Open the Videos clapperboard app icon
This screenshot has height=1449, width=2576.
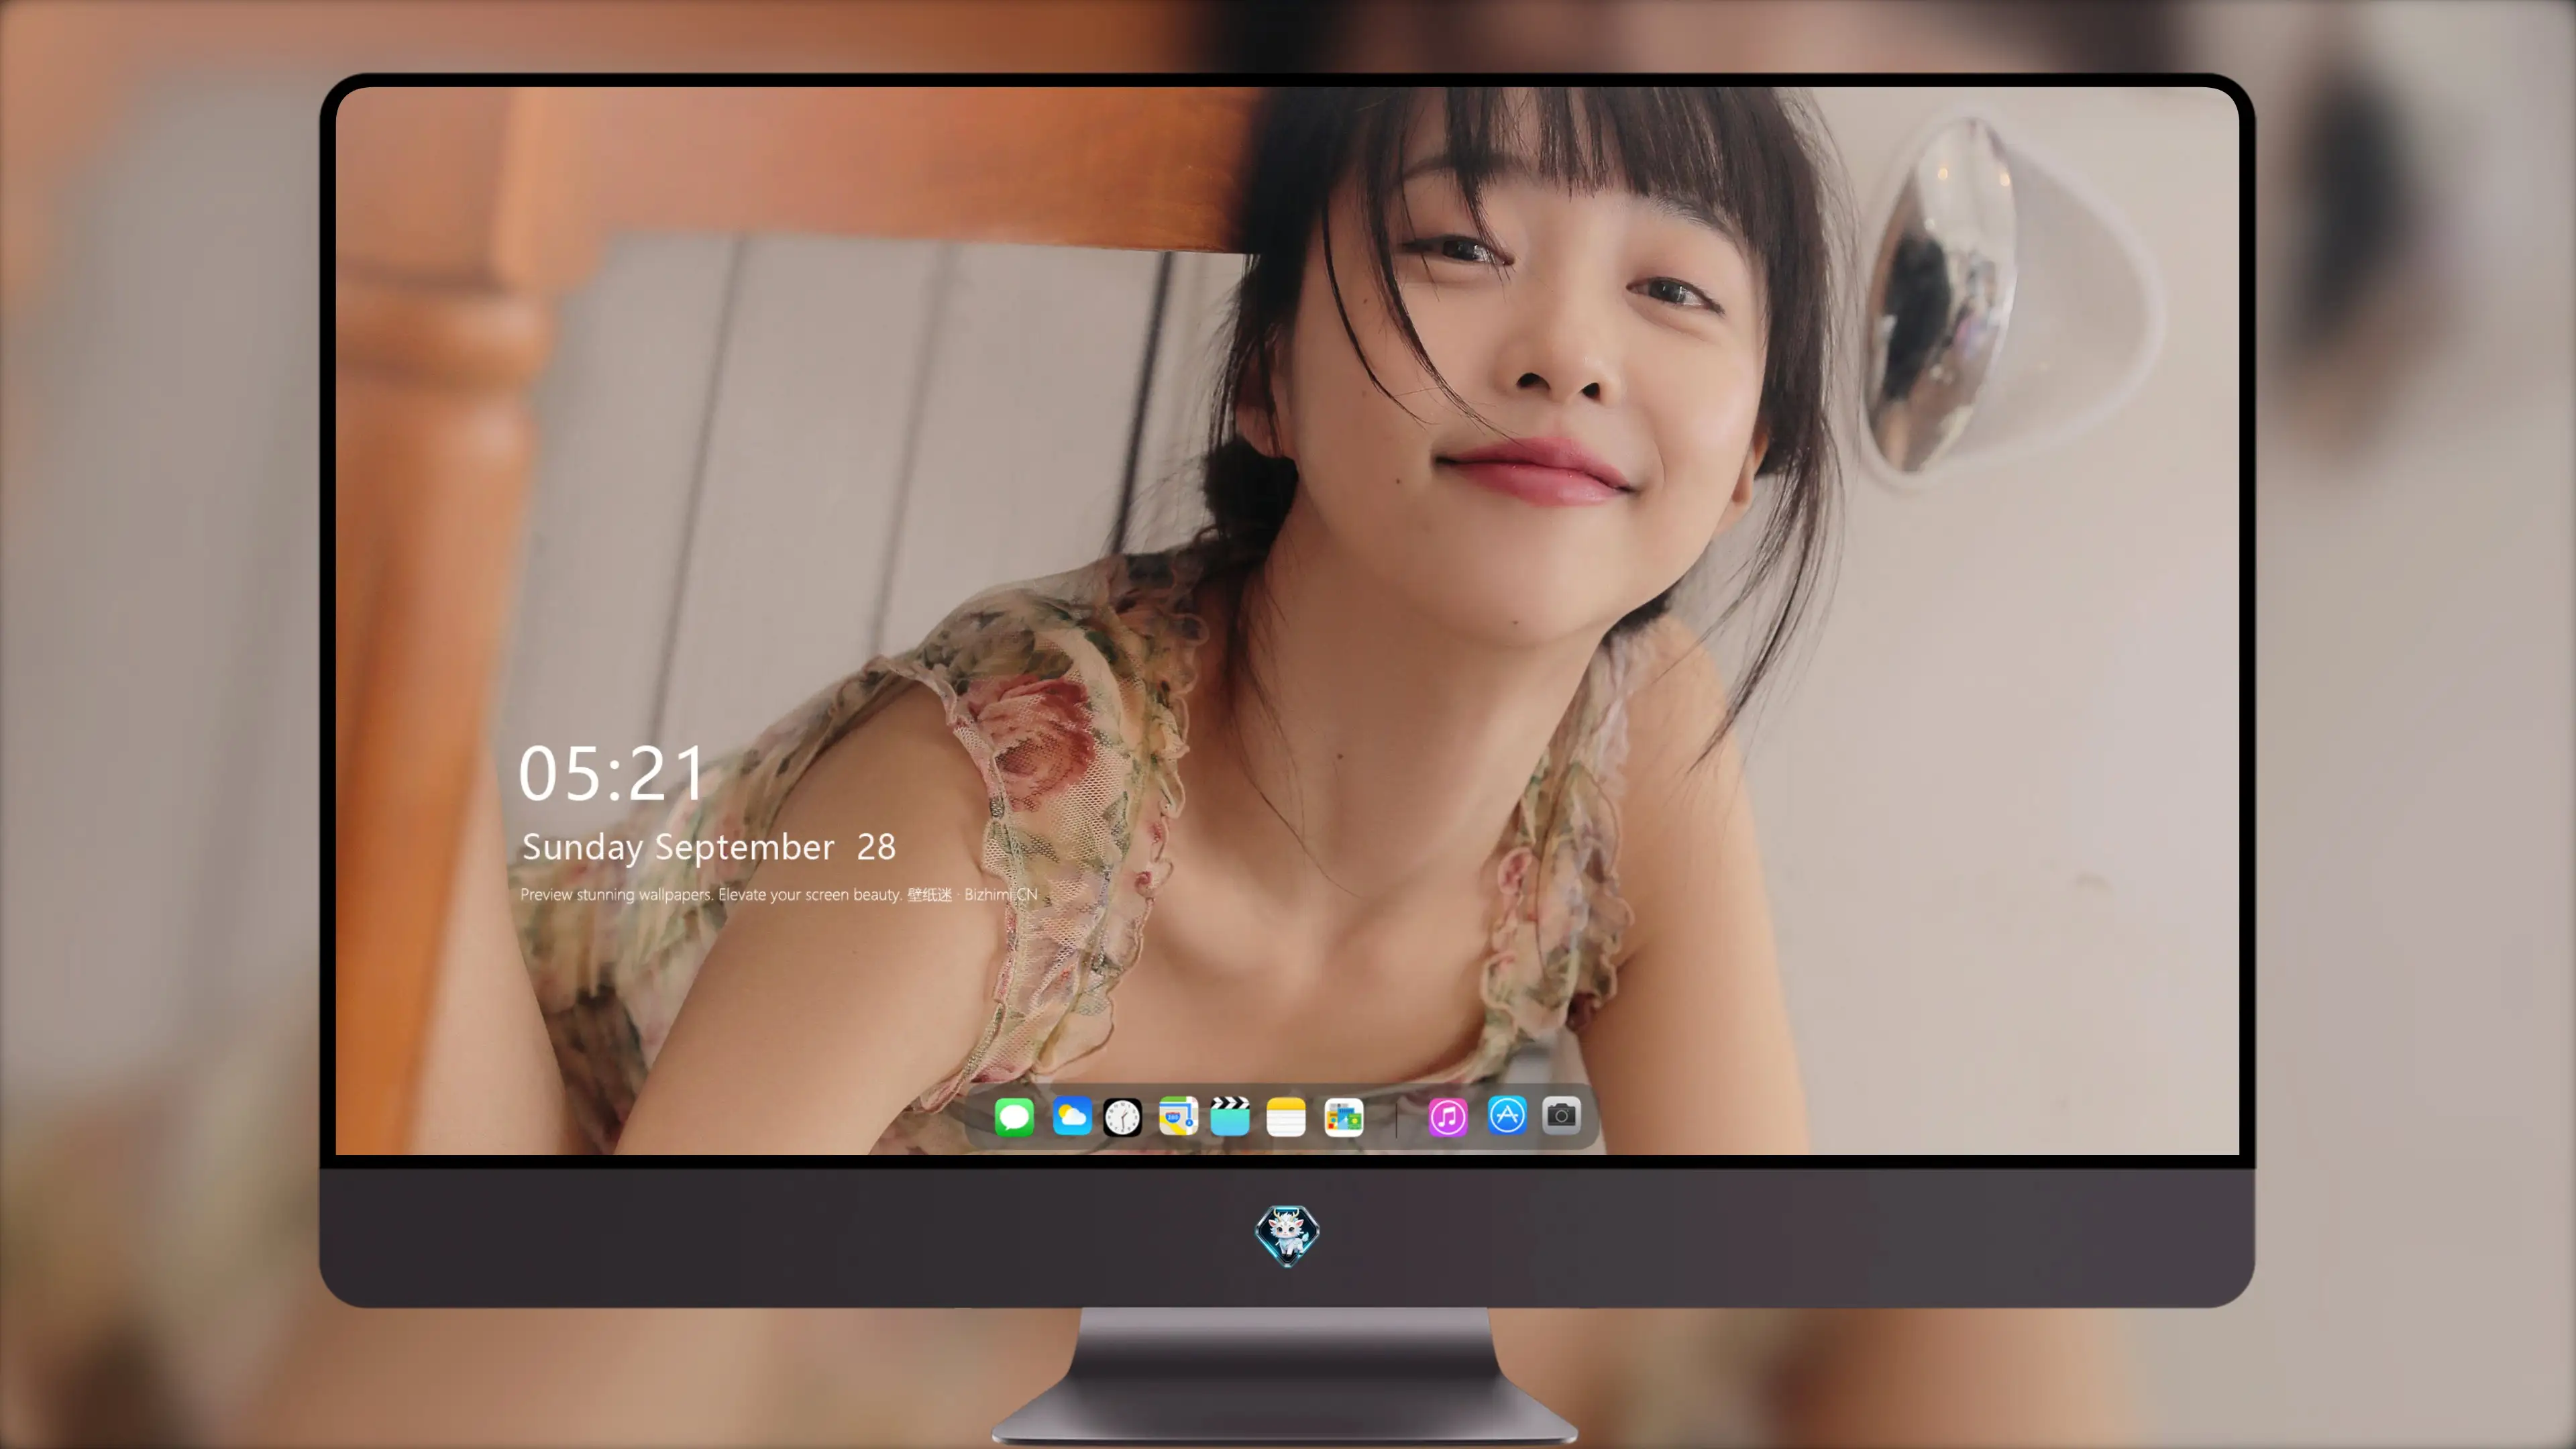tap(1230, 1116)
